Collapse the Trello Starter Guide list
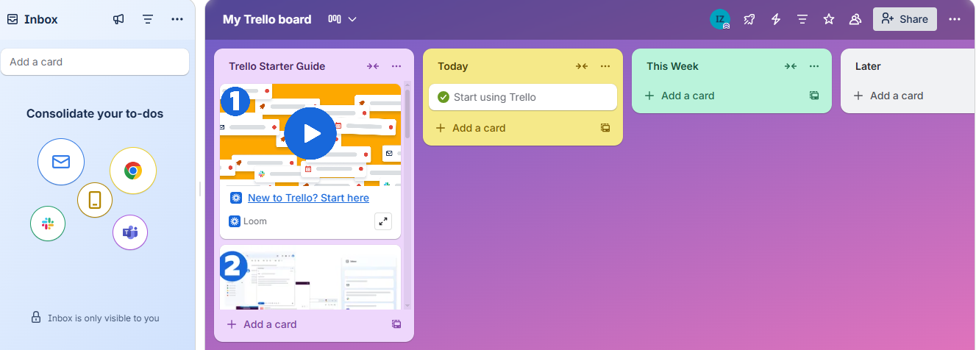 pos(373,66)
